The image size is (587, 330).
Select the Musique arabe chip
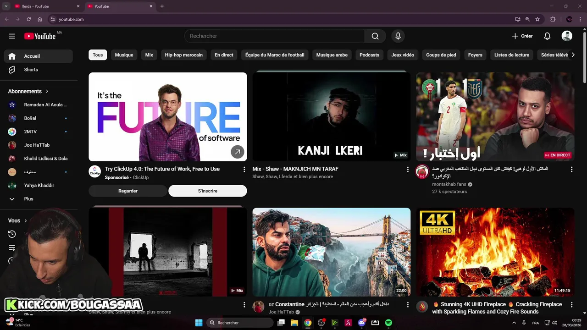(332, 55)
